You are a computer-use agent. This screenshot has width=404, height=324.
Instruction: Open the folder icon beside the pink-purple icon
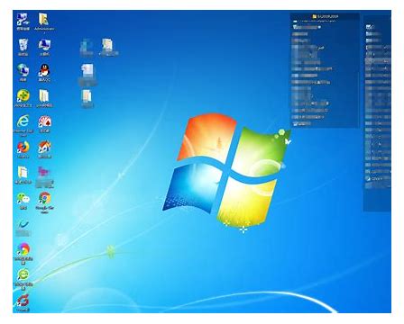pyautogui.click(x=23, y=173)
